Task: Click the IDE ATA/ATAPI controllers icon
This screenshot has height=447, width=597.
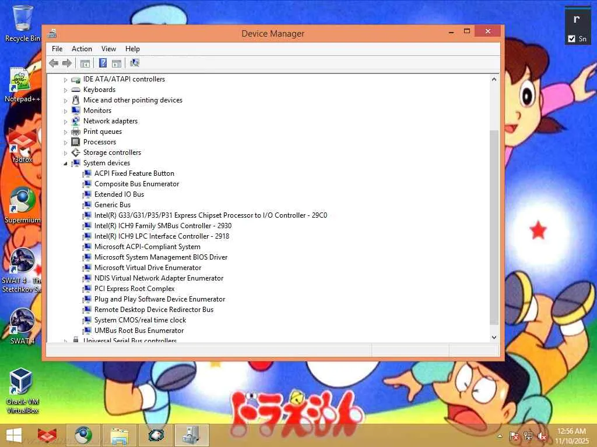Action: [76, 79]
